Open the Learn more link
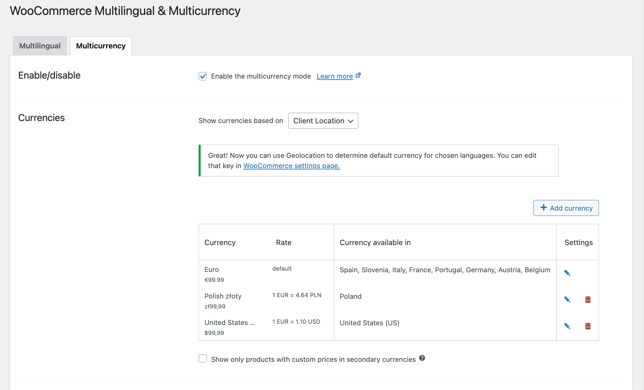 click(335, 76)
